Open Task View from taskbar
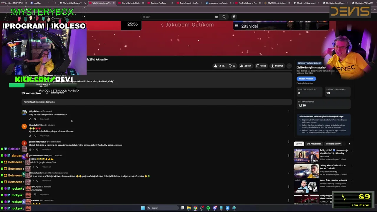The height and width of the screenshot is (212, 377). (183, 208)
